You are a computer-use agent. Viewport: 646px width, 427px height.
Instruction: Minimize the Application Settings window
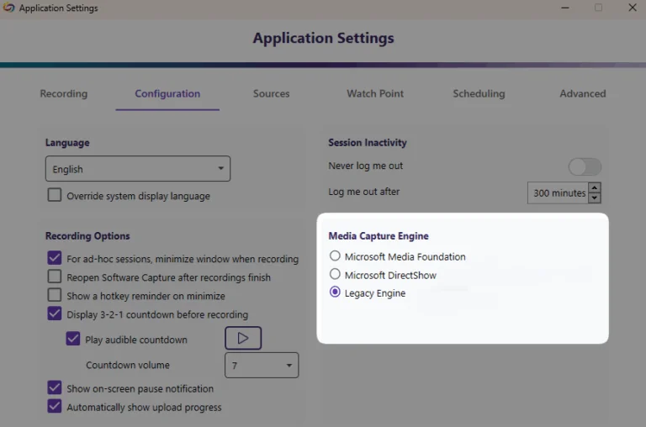pyautogui.click(x=565, y=8)
